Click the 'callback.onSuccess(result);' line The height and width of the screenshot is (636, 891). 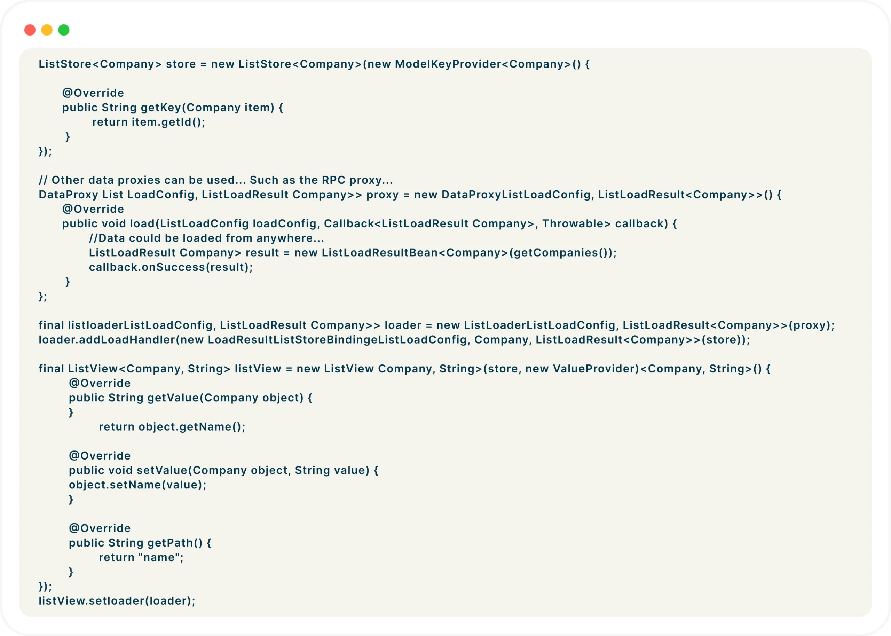[171, 267]
